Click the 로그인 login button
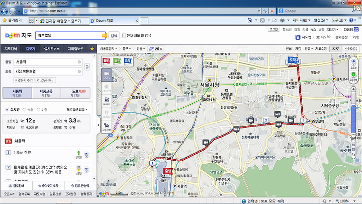362x204 pixels. coord(274,29)
